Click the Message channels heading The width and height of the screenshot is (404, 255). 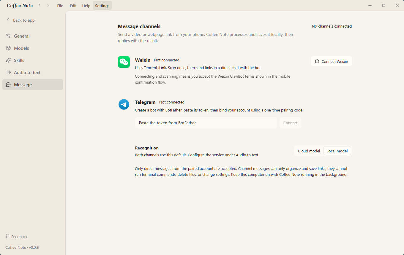pos(139,26)
